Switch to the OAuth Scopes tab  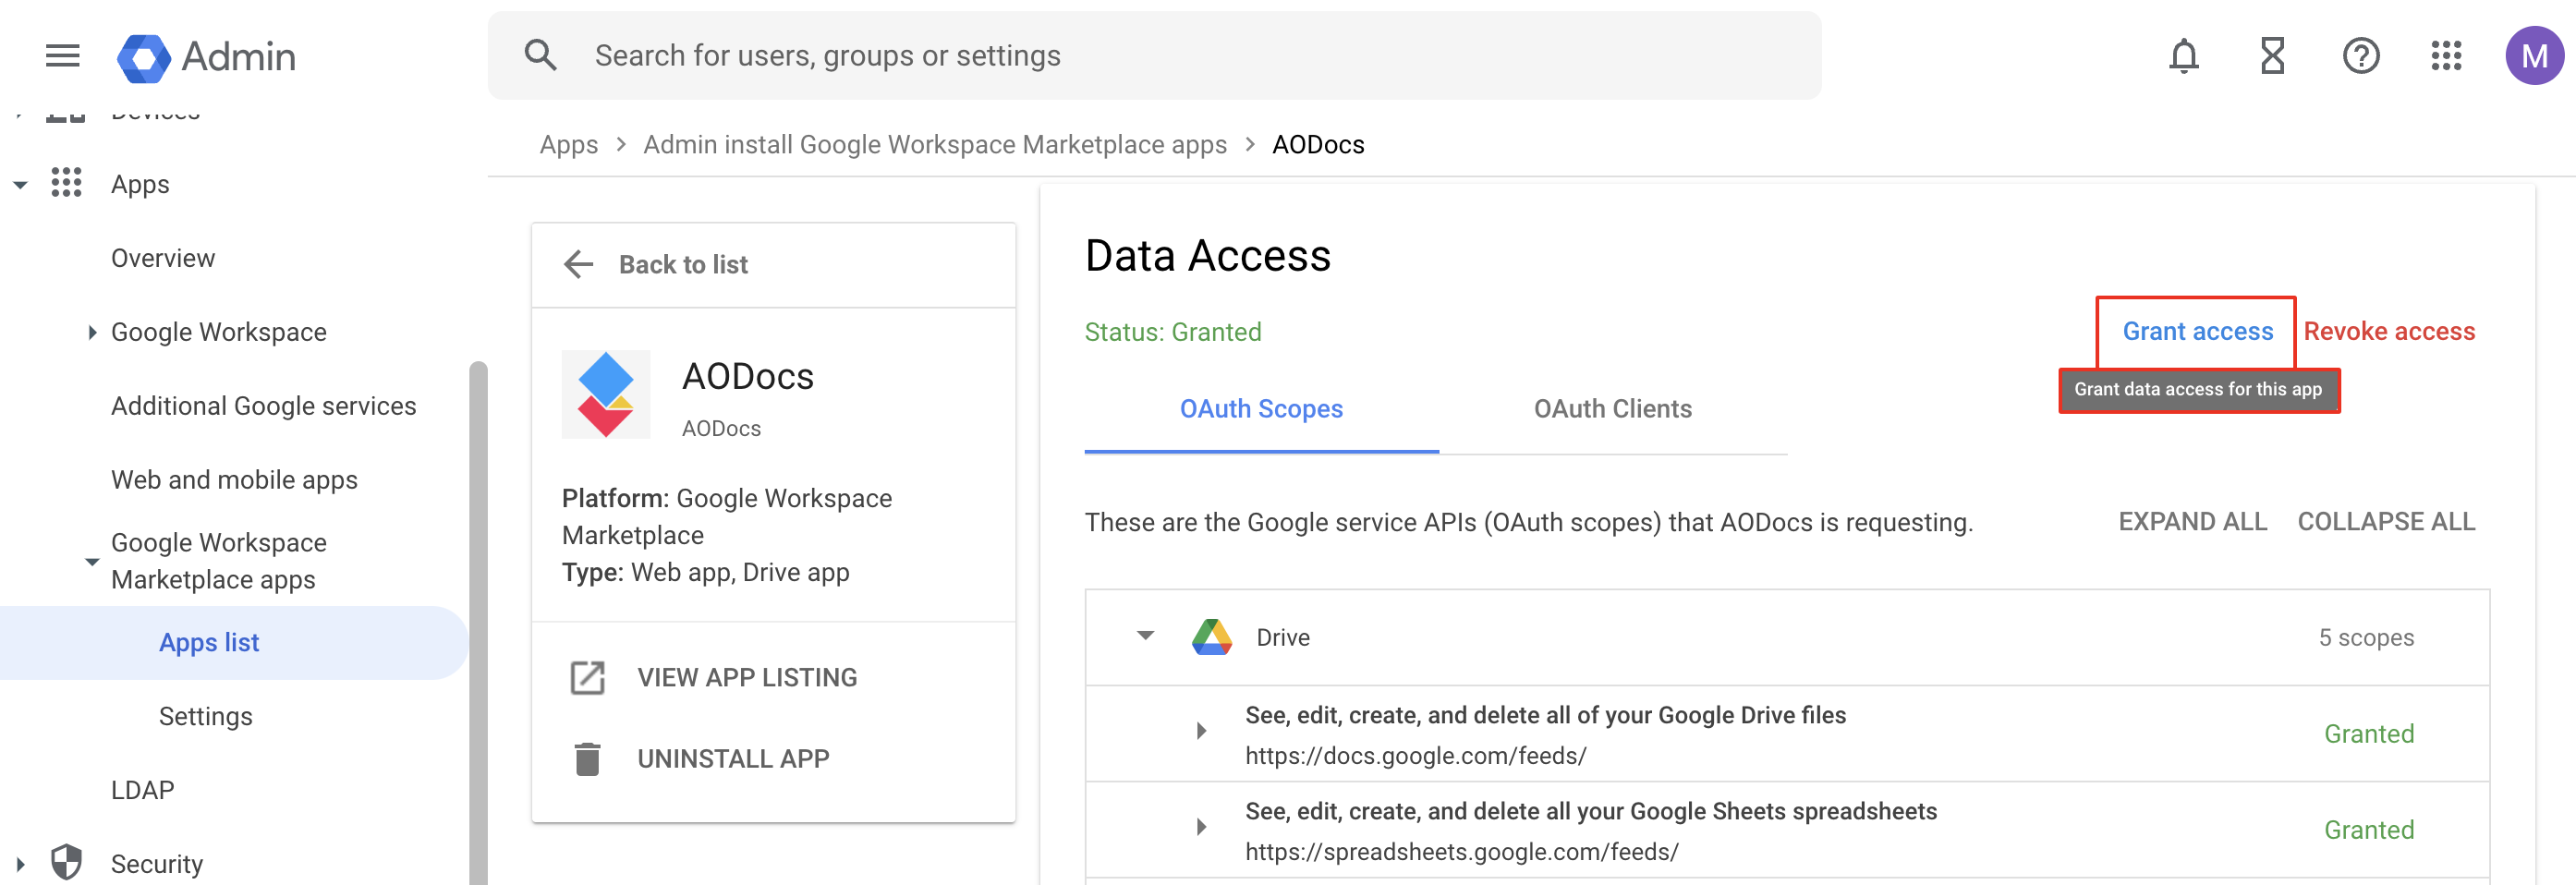coord(1261,409)
